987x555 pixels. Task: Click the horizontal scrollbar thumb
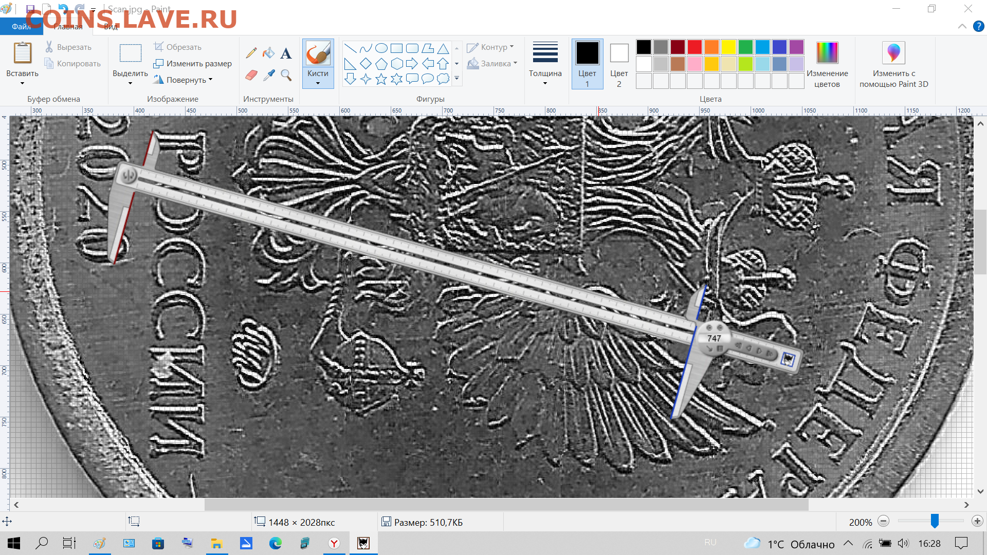[x=506, y=505]
